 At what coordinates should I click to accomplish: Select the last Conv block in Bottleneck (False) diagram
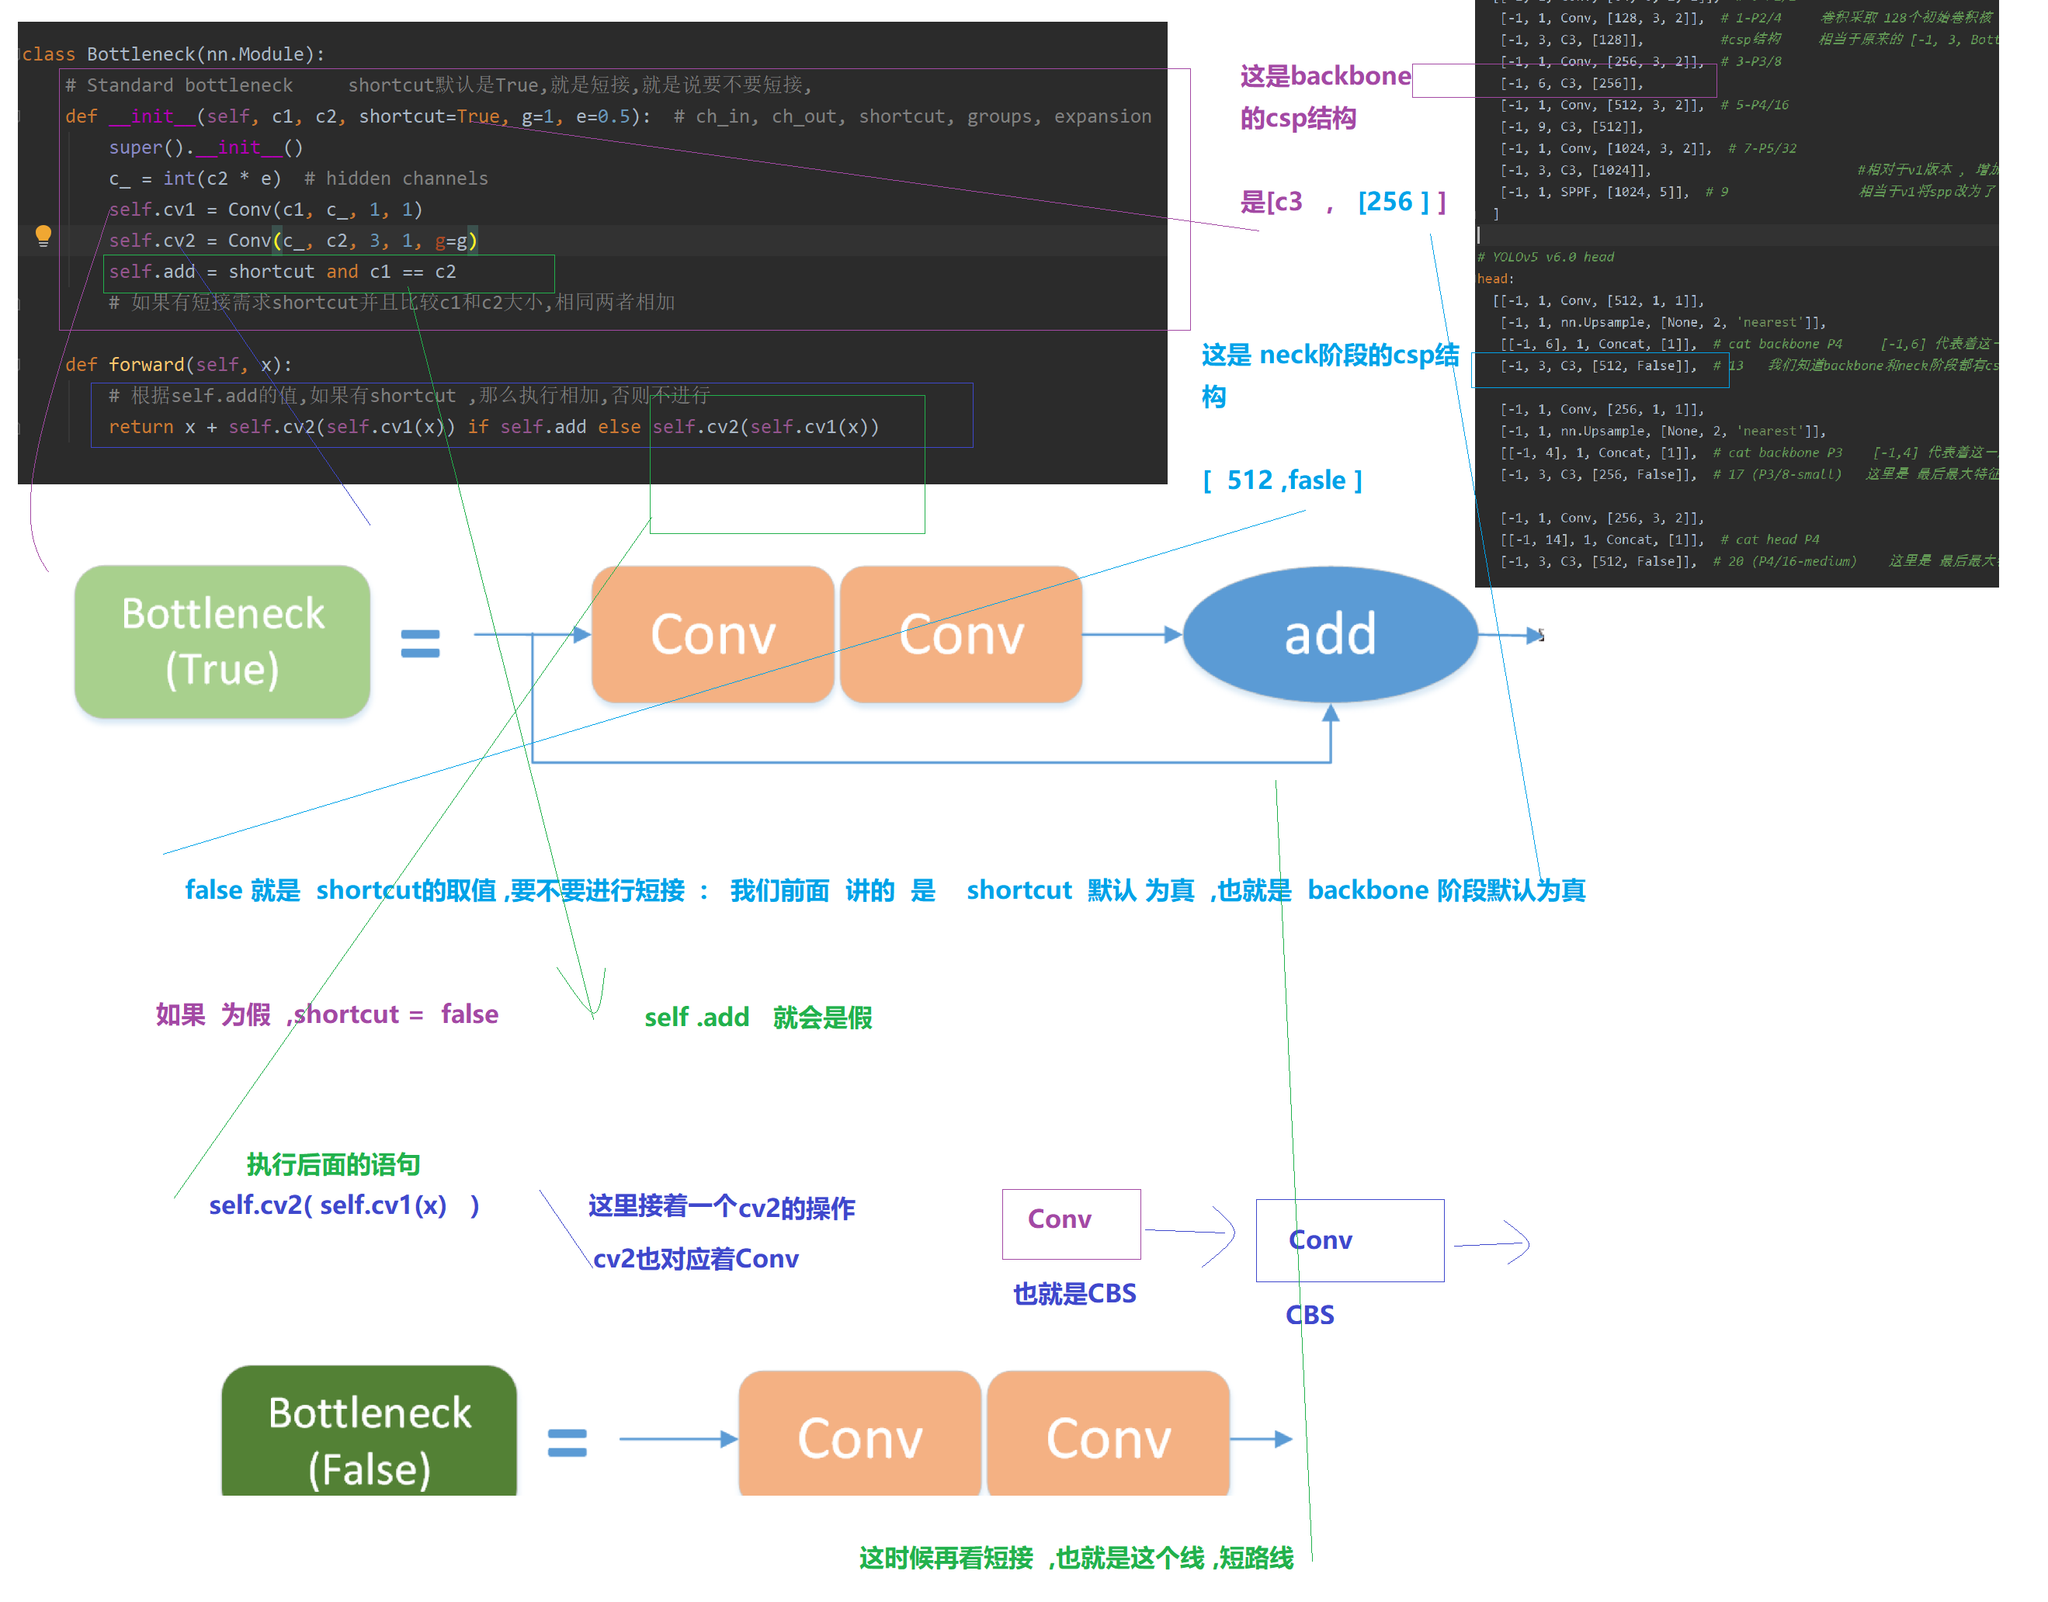(x=1109, y=1434)
